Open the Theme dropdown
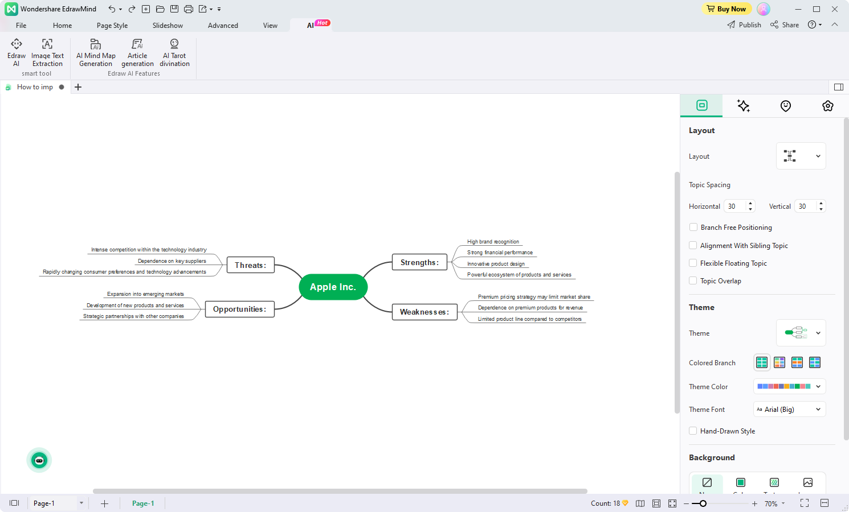This screenshot has height=512, width=849. pyautogui.click(x=801, y=333)
